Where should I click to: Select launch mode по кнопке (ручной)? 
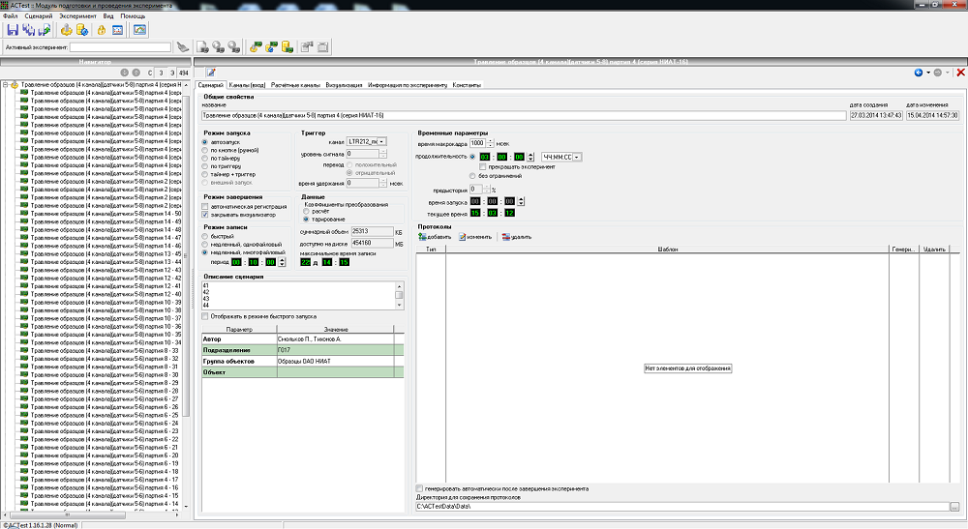pyautogui.click(x=205, y=151)
